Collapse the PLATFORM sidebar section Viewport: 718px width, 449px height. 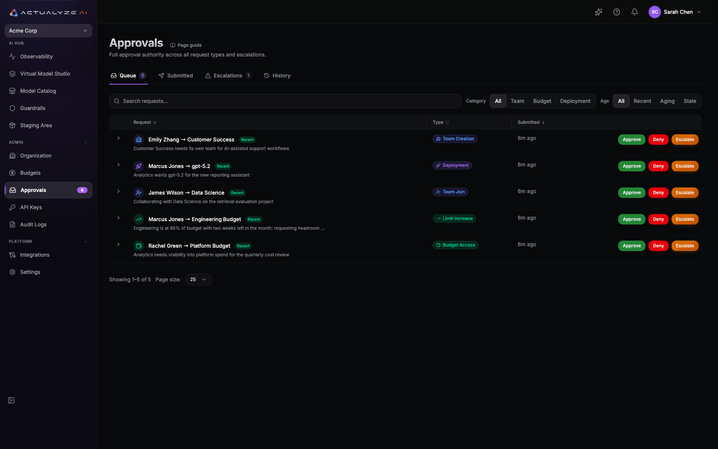pos(86,242)
